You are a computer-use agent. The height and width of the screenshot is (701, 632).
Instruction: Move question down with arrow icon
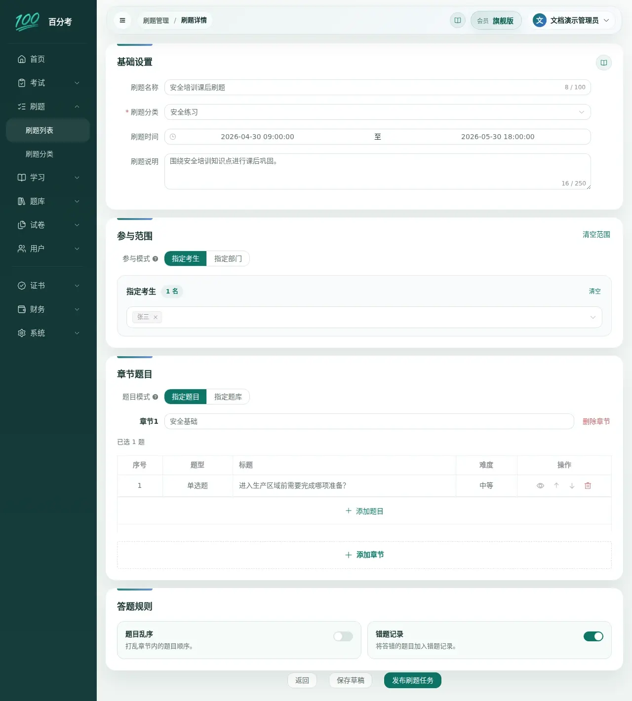tap(572, 485)
